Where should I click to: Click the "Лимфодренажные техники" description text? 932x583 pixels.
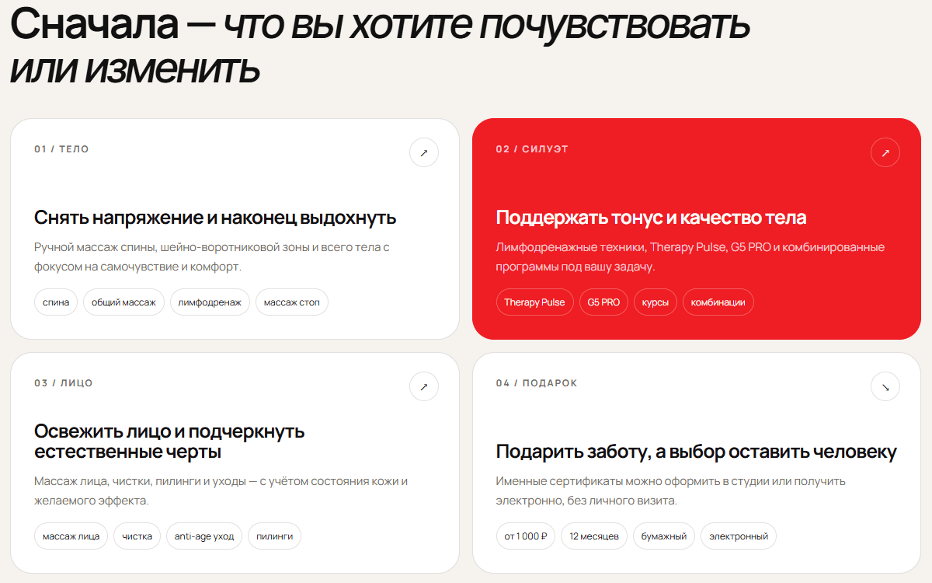pos(690,257)
